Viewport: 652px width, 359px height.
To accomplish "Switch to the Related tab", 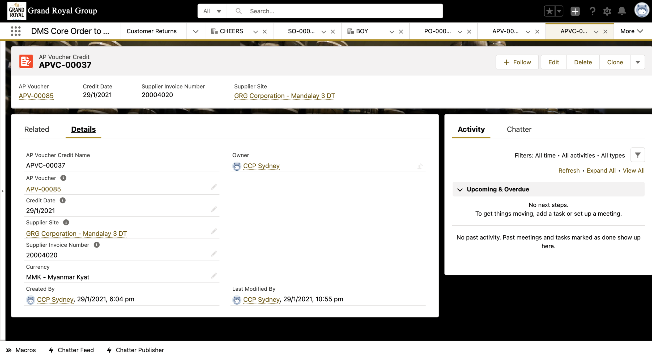I will coord(37,129).
